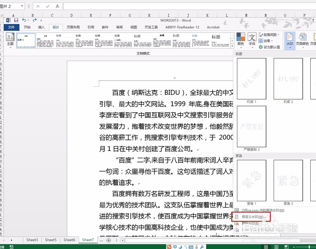Open the Sogou toolbox wrench icon
This screenshot has width=316, height=249.
click(202, 247)
